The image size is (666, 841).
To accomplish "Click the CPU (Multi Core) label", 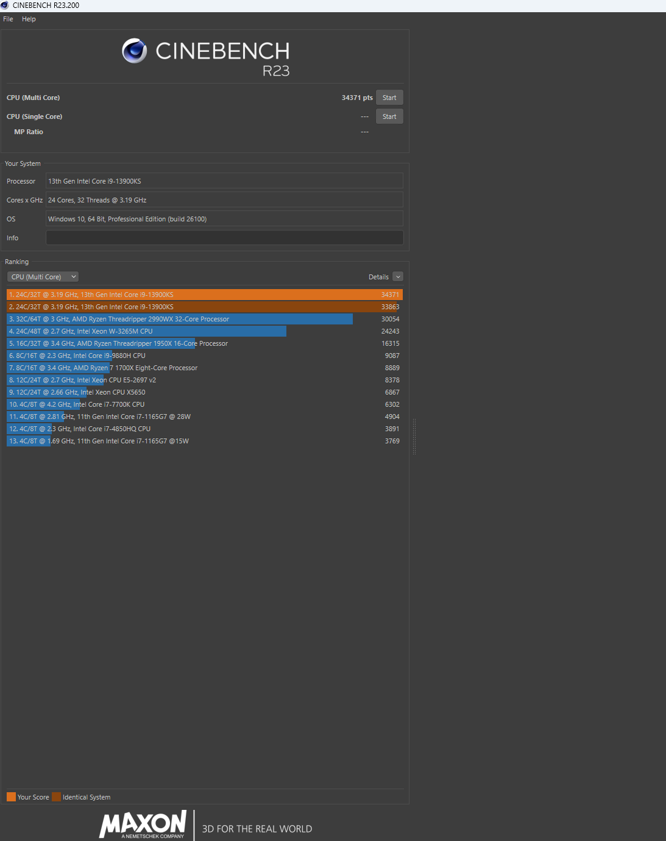I will click(x=33, y=98).
